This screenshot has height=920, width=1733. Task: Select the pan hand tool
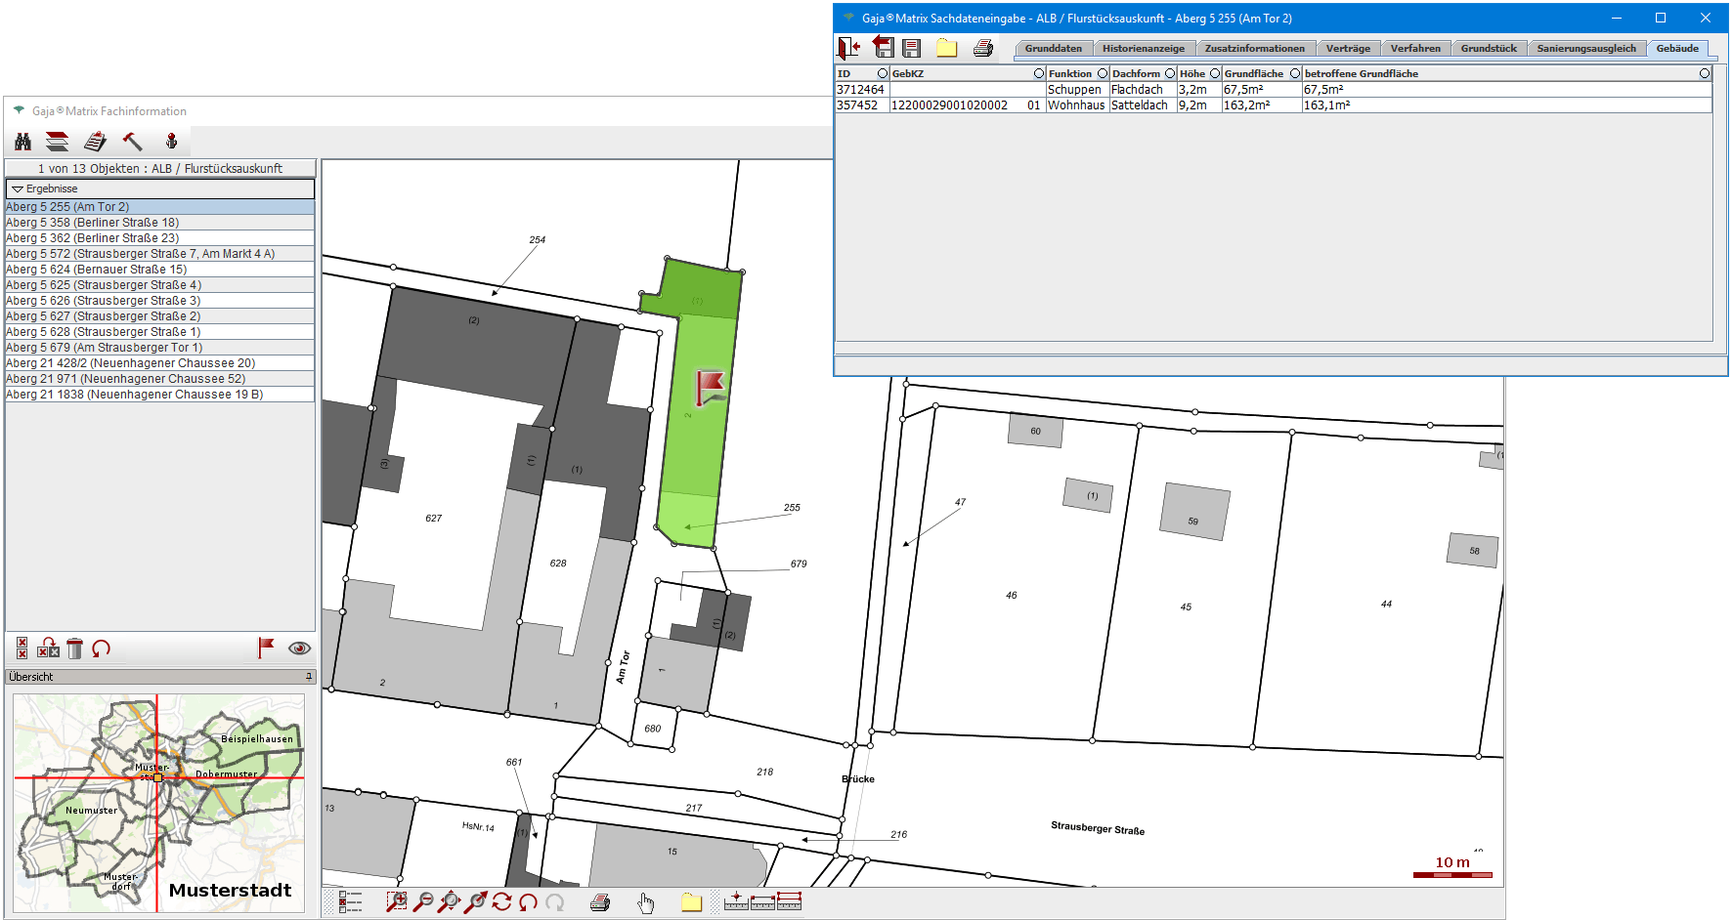pos(645,902)
